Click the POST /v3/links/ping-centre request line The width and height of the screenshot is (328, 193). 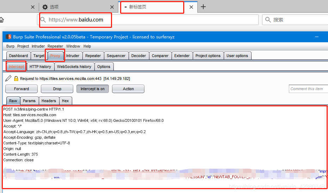(x=34, y=110)
